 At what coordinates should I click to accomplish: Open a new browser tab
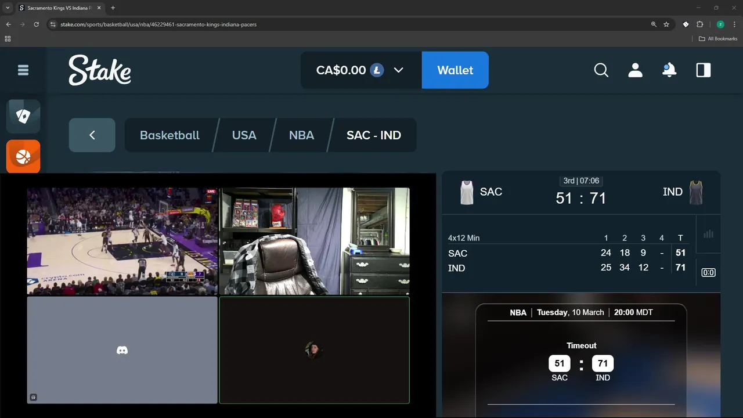(x=113, y=8)
